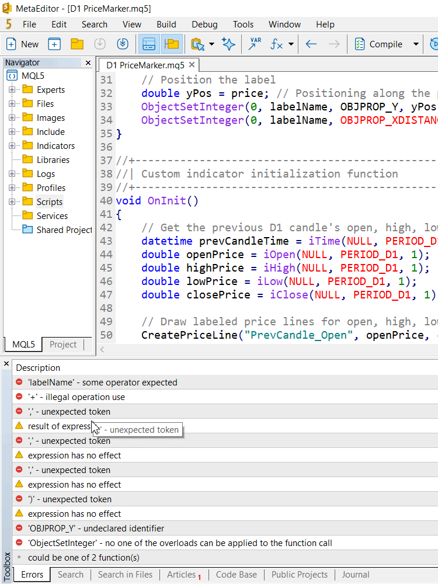
Task: Select the MQL5 root tree node
Action: pyautogui.click(x=33, y=75)
